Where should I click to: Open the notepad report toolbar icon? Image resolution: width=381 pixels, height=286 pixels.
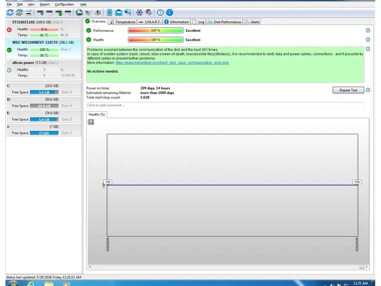click(x=110, y=12)
